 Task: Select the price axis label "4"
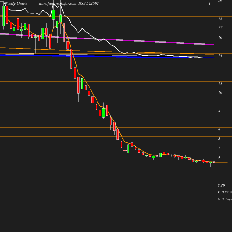click(219, 148)
